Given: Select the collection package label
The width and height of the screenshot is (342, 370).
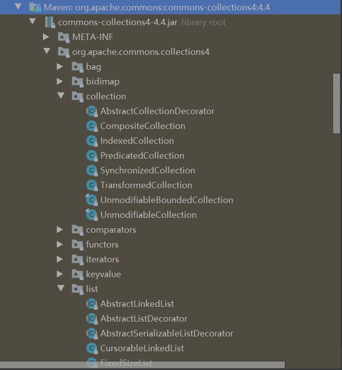Looking at the screenshot, I should (x=106, y=96).
